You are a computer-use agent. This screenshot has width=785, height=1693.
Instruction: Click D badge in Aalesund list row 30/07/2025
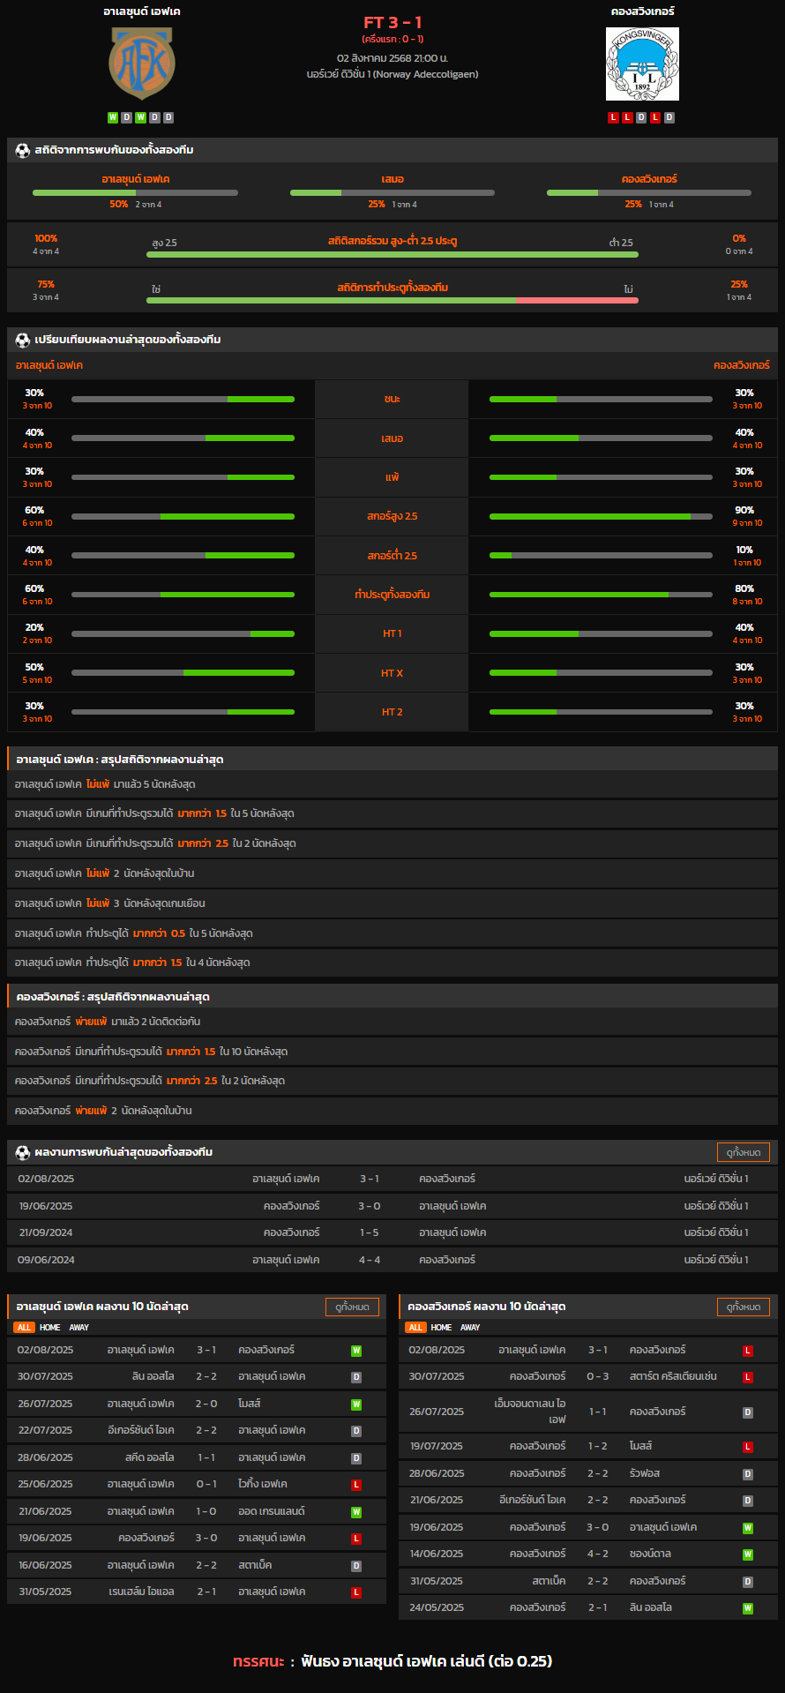coord(356,1377)
